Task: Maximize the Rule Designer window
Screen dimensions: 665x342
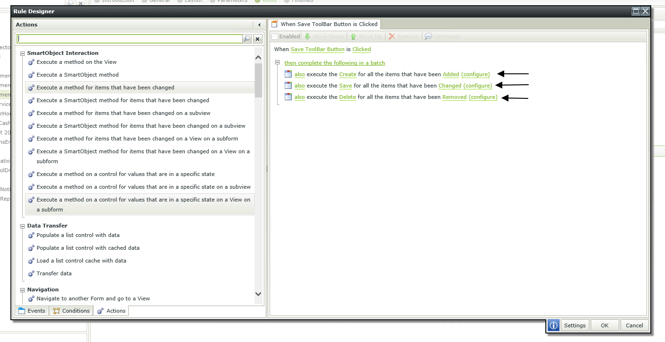Action: pos(636,11)
